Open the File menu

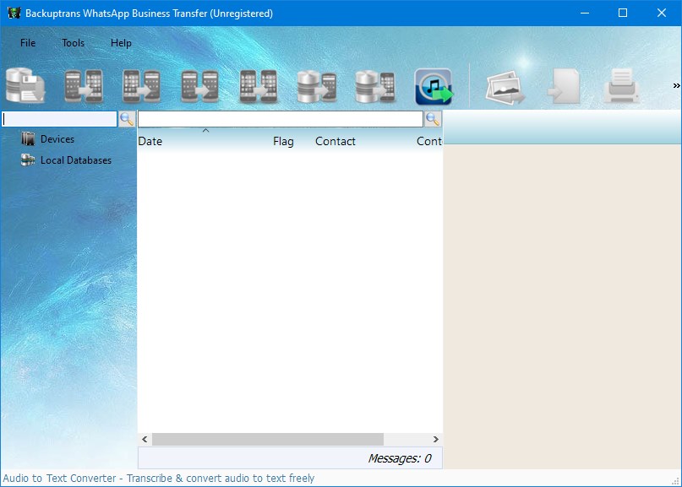(x=27, y=42)
